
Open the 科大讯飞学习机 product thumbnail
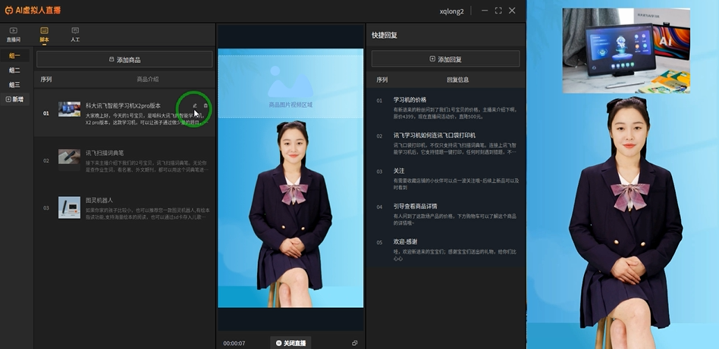(x=69, y=110)
